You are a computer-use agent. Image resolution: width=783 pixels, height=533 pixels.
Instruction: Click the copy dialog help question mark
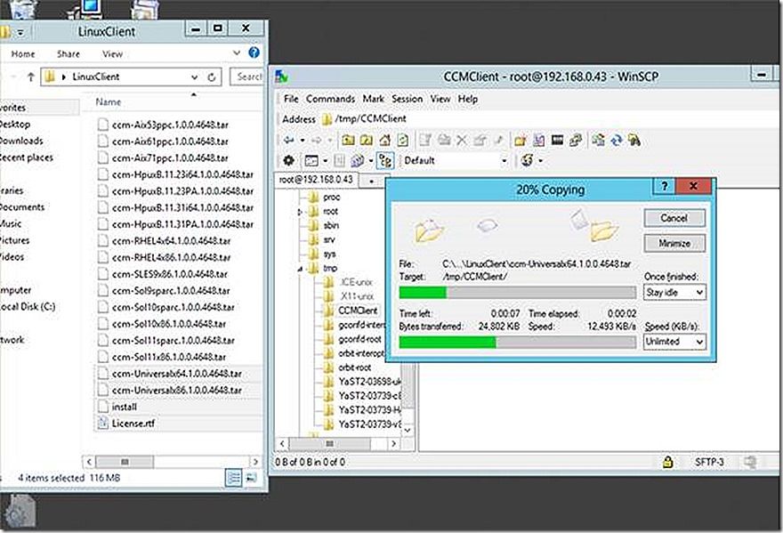coord(664,186)
